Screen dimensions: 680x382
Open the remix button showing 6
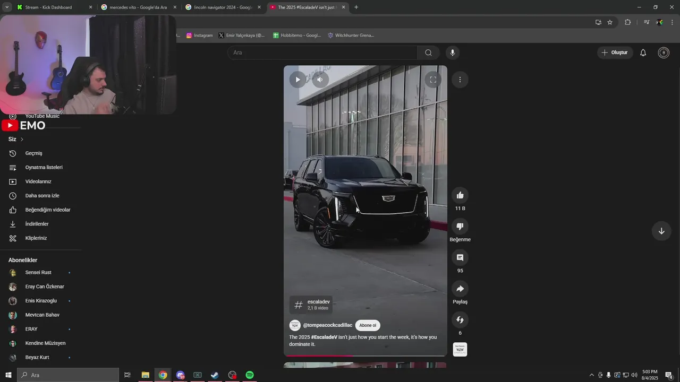point(460,320)
